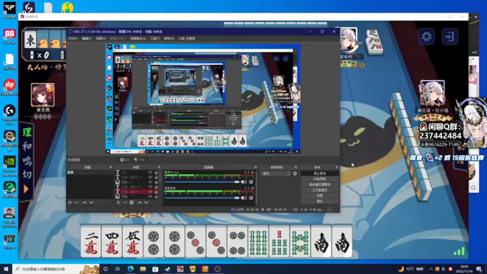Screen dimensions: 487x274
Task: Toggle lock on 图像 2 source
Action: 156,182
